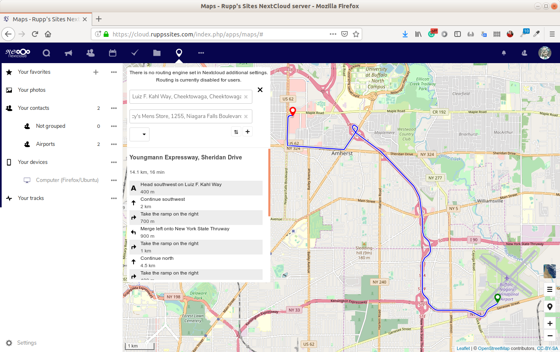This screenshot has width=560, height=352.
Task: Open Firefox downloads arrow
Action: click(x=405, y=34)
